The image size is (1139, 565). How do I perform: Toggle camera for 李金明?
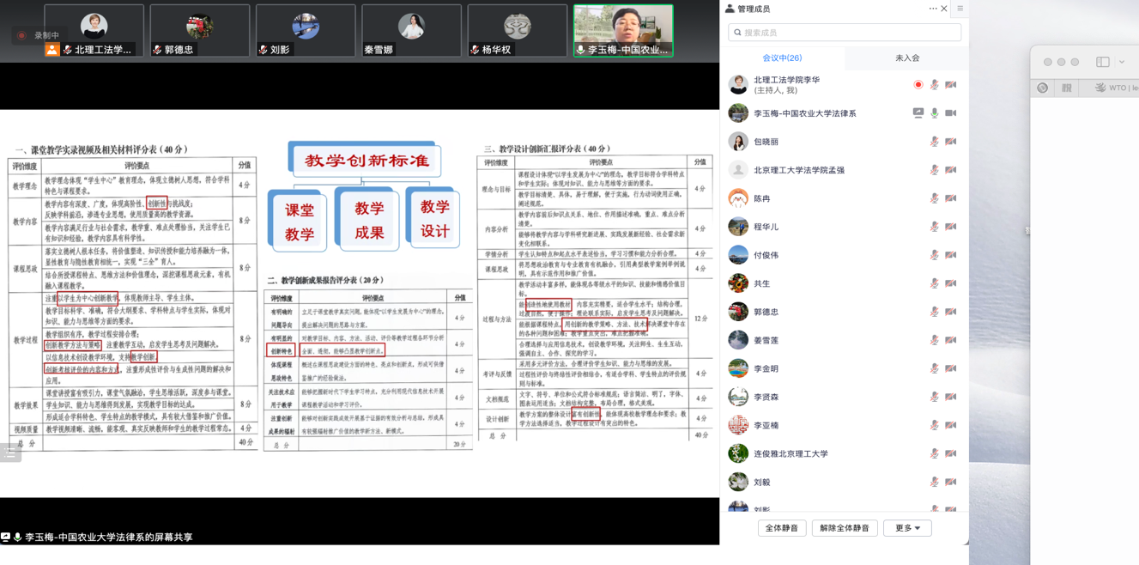click(x=950, y=368)
